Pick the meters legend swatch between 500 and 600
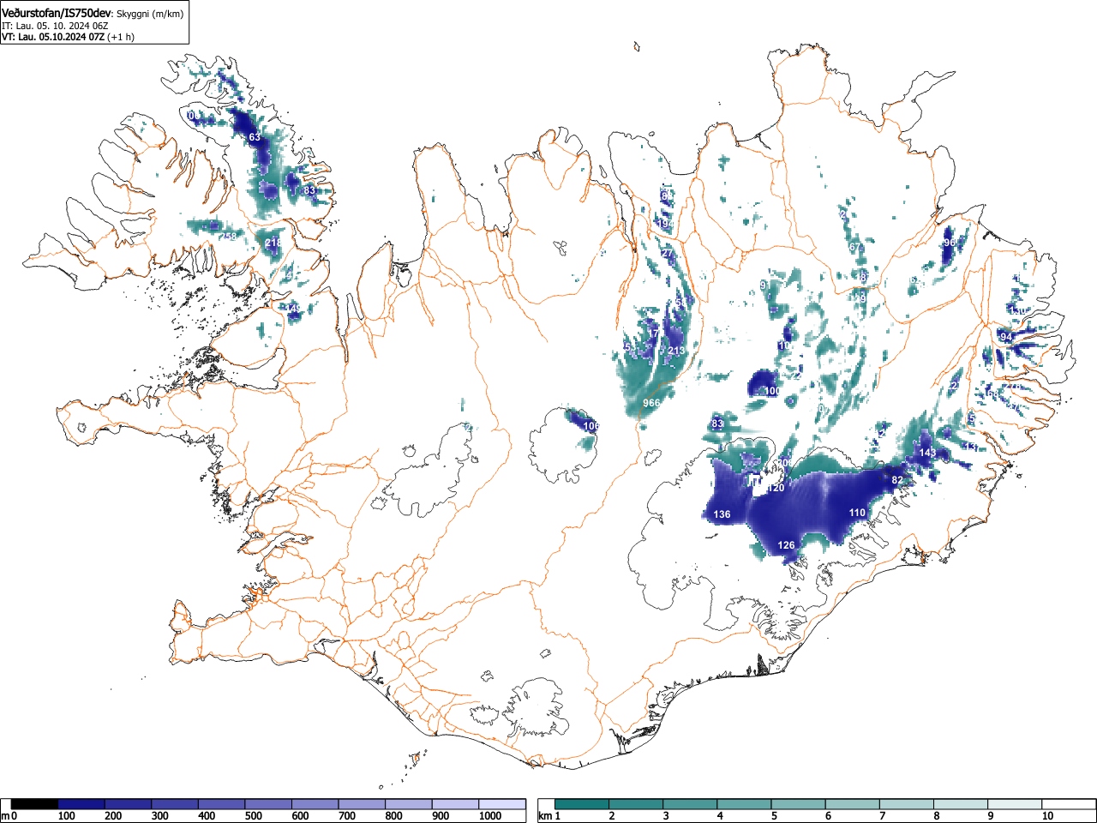1097x823 pixels. (x=268, y=804)
